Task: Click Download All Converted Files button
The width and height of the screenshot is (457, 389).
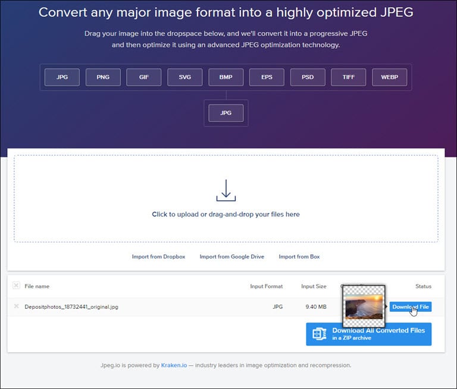Action: 369,334
